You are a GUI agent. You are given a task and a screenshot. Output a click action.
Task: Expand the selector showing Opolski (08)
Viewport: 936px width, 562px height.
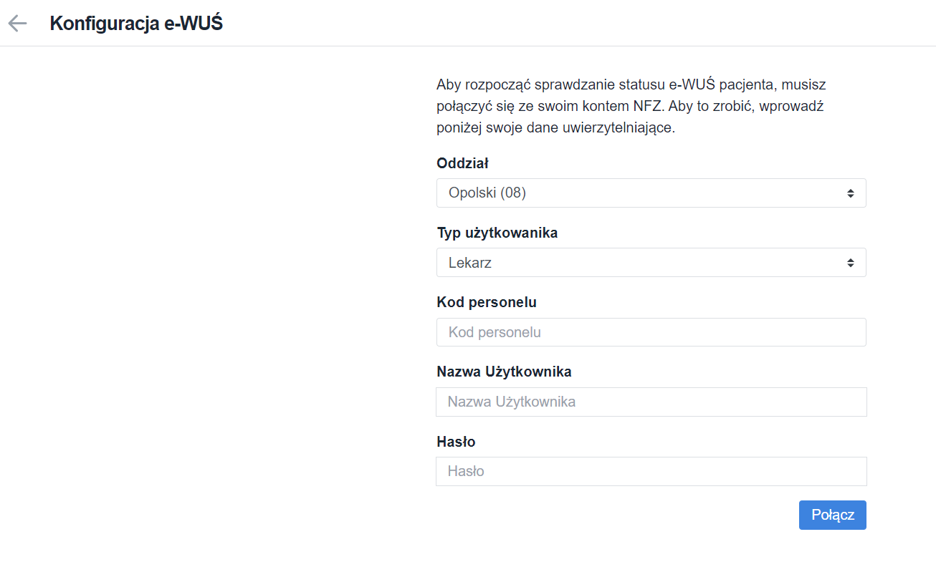(651, 193)
